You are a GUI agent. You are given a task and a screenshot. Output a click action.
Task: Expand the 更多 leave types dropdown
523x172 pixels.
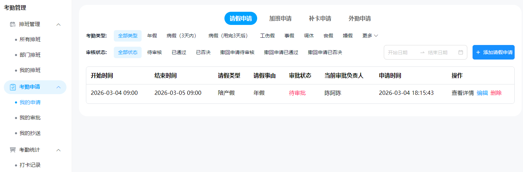click(370, 36)
